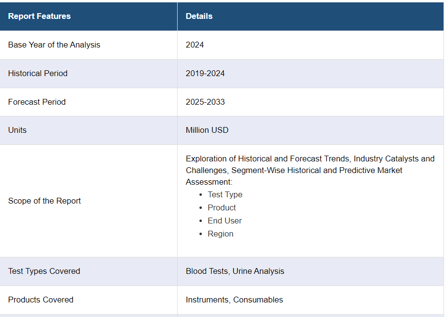Click the 2025-2033 forecast period value

[205, 102]
